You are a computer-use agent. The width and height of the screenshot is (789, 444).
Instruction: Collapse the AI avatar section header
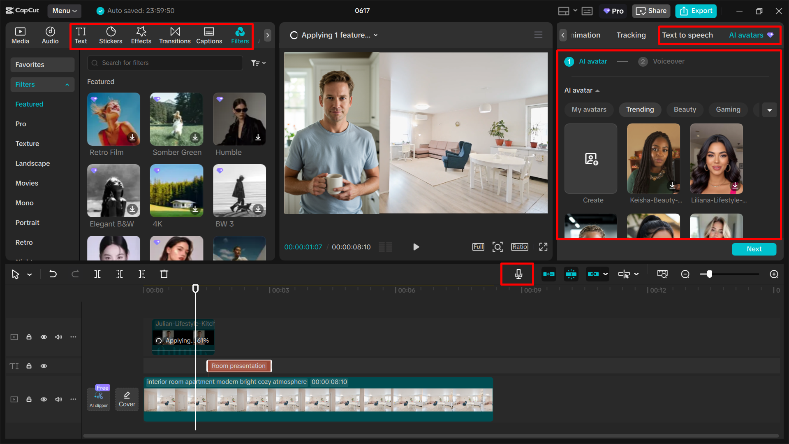(597, 90)
